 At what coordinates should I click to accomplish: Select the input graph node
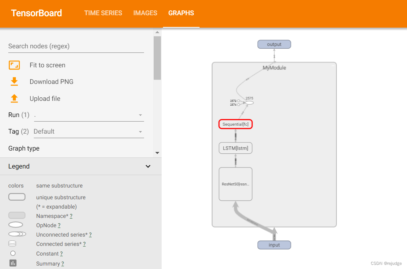[274, 245]
